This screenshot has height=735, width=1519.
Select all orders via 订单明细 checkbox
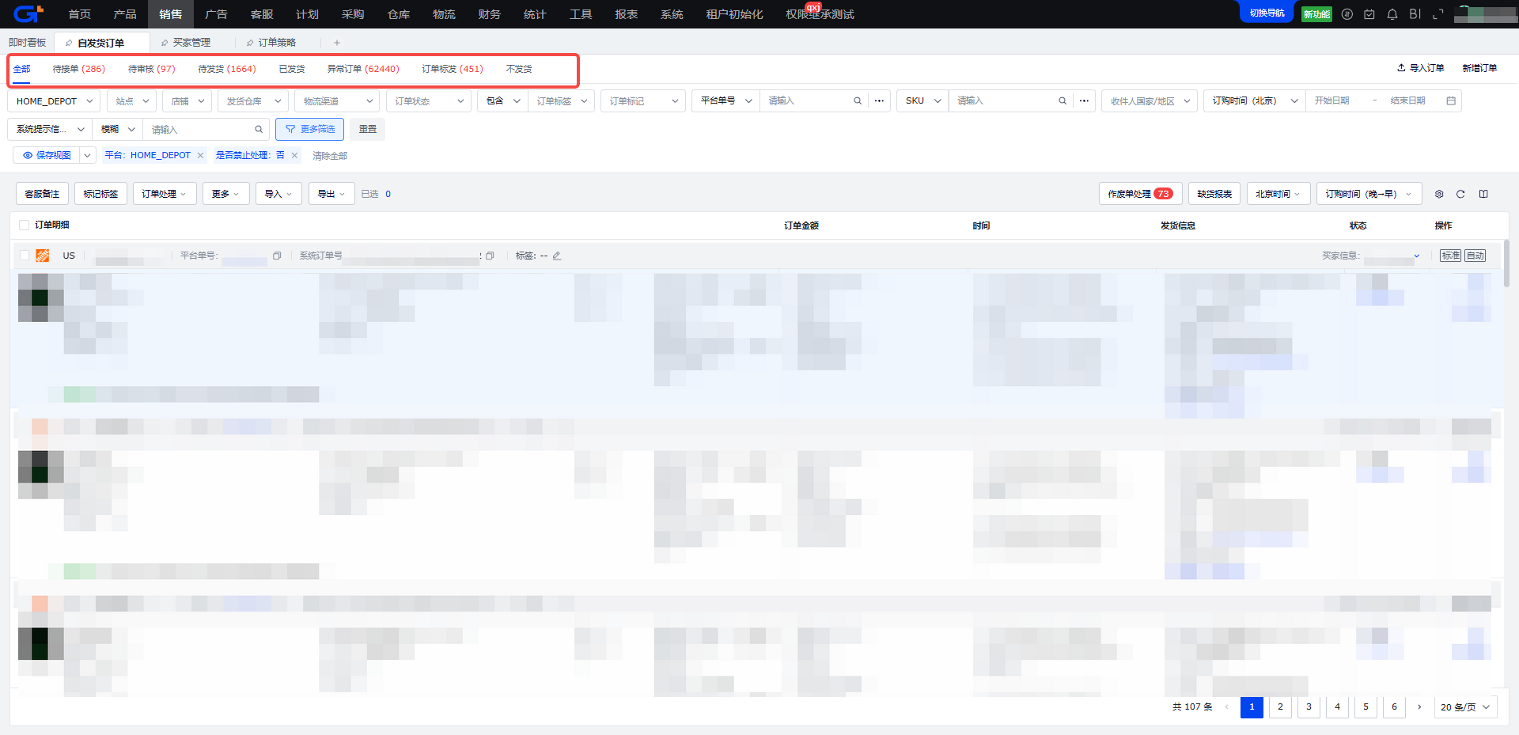pyautogui.click(x=25, y=225)
